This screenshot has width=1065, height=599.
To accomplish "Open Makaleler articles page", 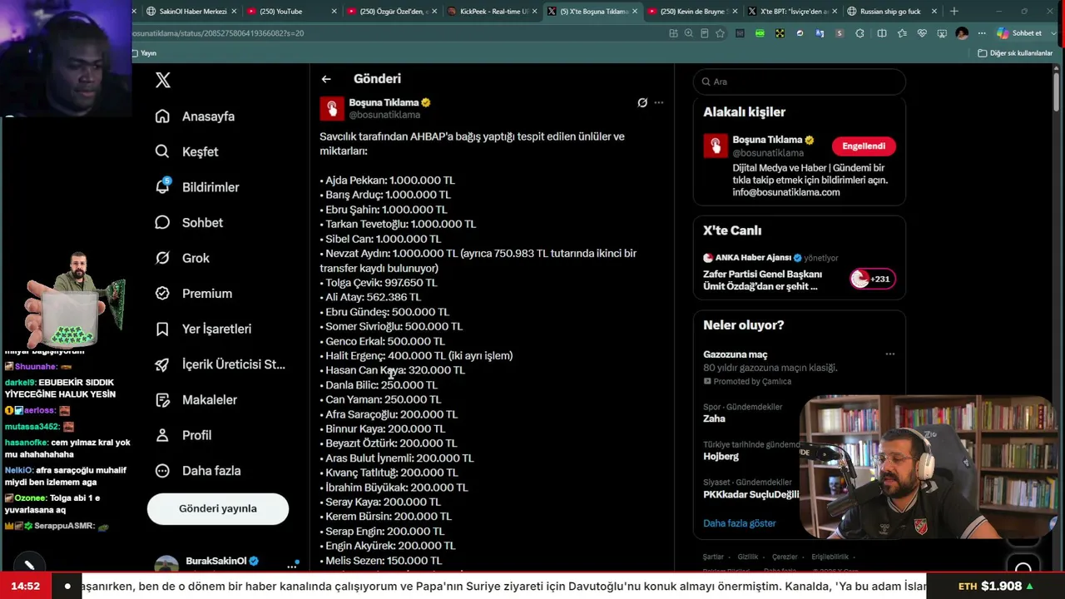I will click(196, 400).
